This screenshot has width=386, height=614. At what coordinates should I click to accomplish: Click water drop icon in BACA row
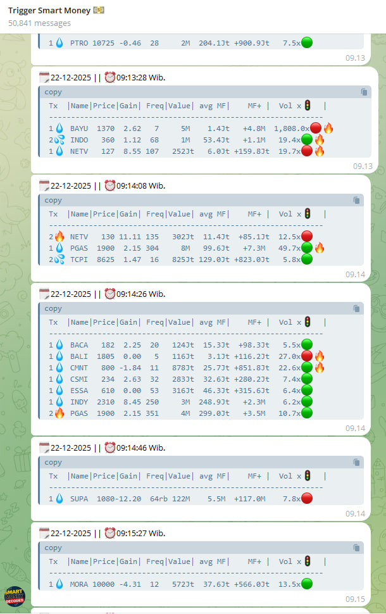[x=59, y=344]
